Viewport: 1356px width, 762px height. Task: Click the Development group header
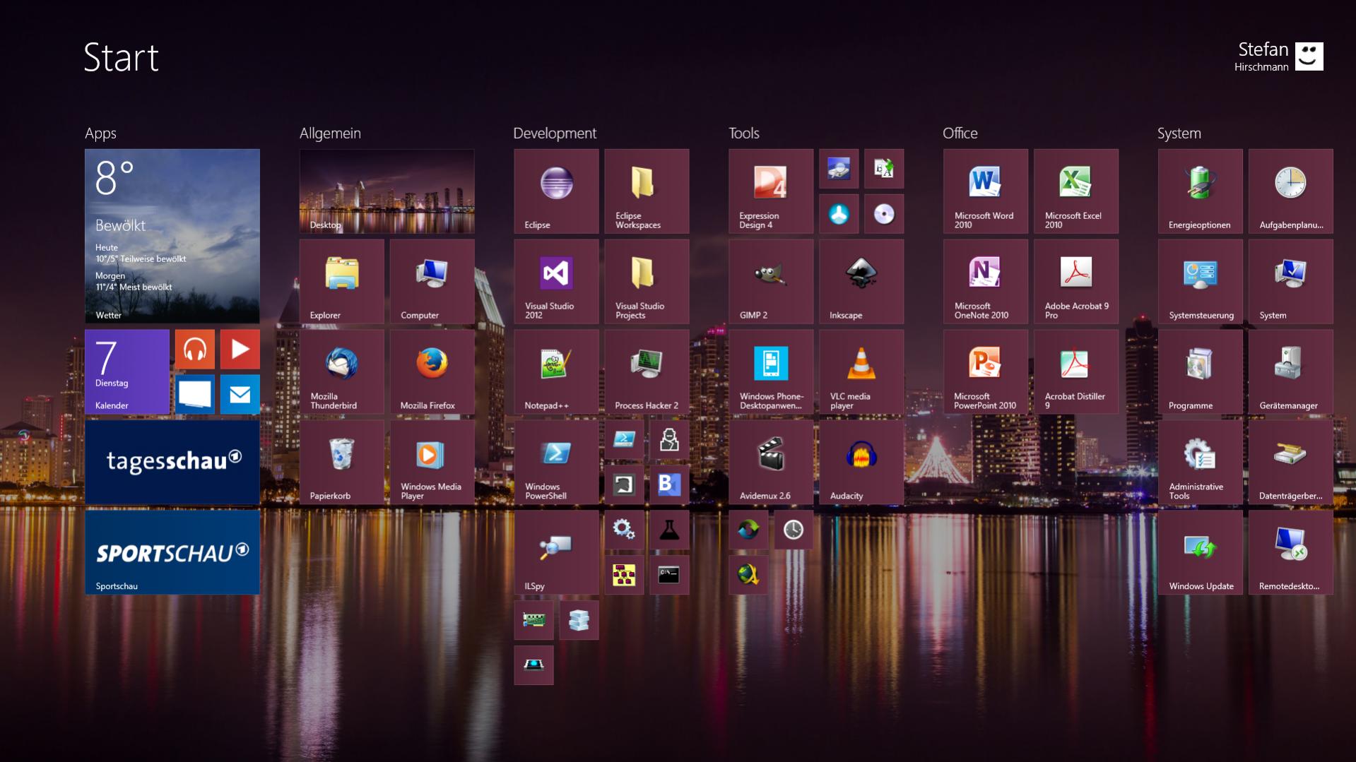pyautogui.click(x=555, y=133)
